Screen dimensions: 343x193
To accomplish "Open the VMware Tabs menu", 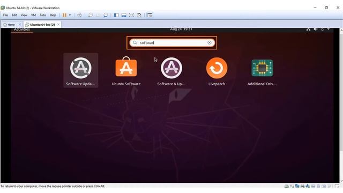I will (x=43, y=15).
